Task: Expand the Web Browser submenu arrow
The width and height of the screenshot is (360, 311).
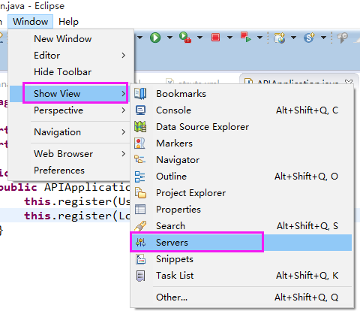Action: pos(123,154)
